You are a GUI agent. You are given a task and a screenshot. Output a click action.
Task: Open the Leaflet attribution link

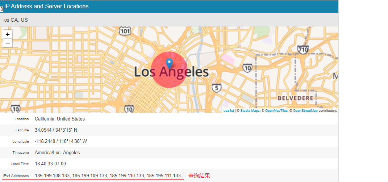pos(229,111)
